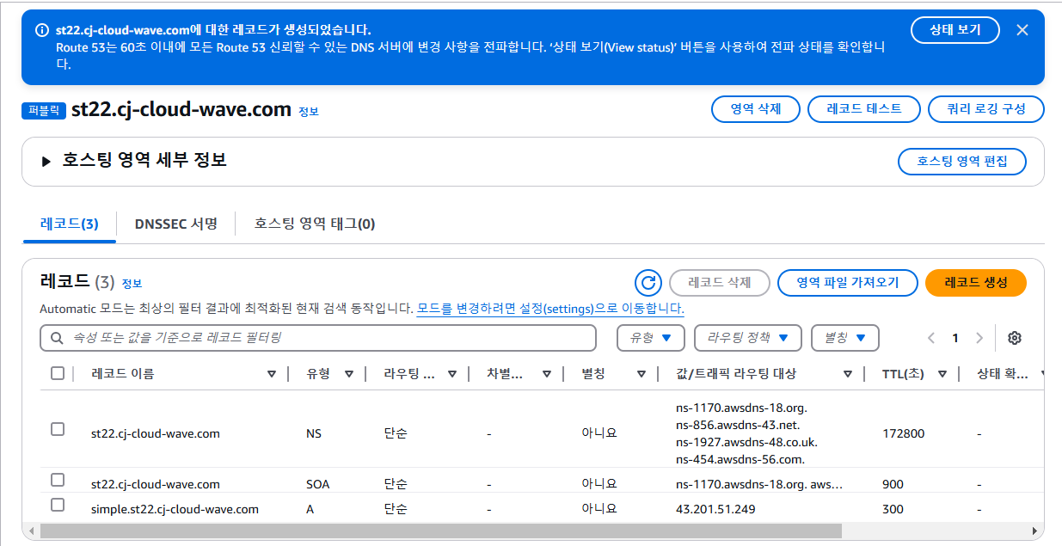Click 쿼리 로깅 구성 button
Screen dimensions: 1062x546
click(986, 109)
